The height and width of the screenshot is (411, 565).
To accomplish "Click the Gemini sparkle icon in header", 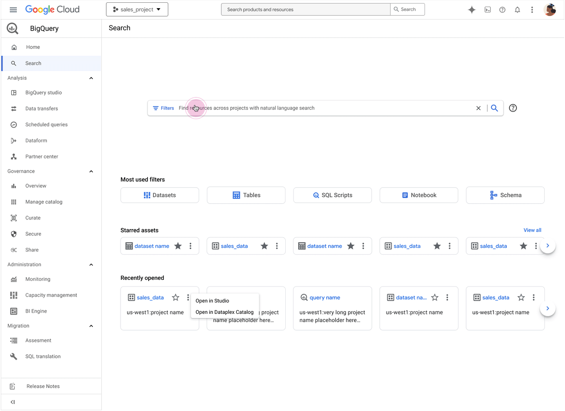I will [472, 10].
